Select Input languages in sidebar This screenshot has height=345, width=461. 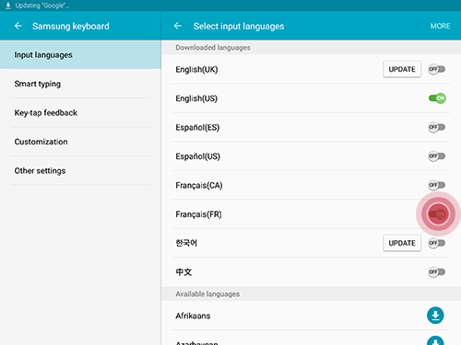80,54
